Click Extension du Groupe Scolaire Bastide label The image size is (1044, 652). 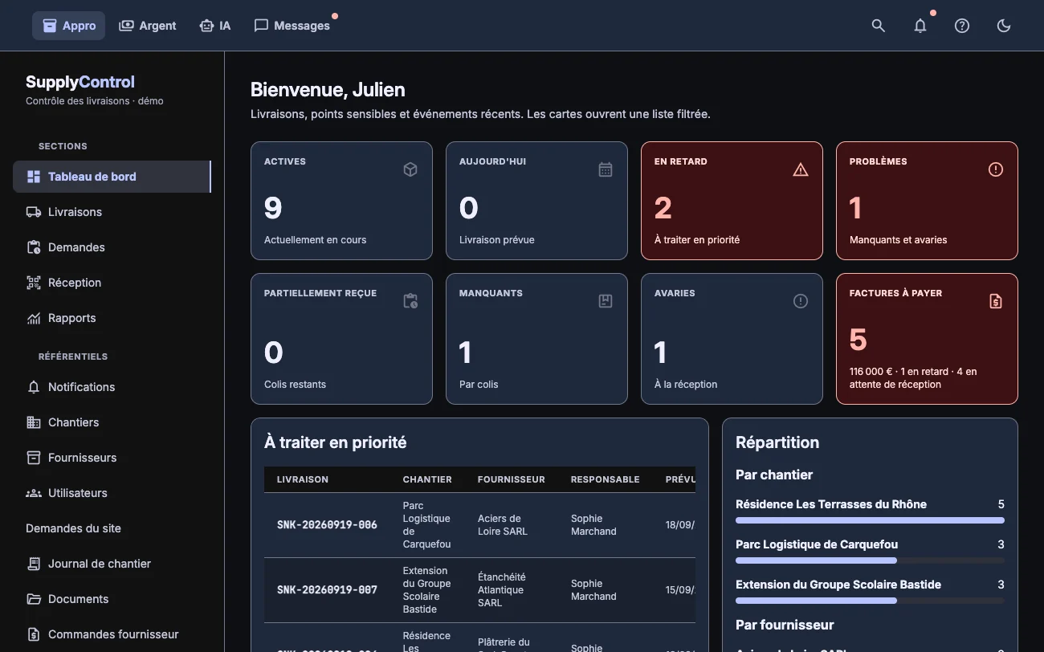[x=838, y=585]
